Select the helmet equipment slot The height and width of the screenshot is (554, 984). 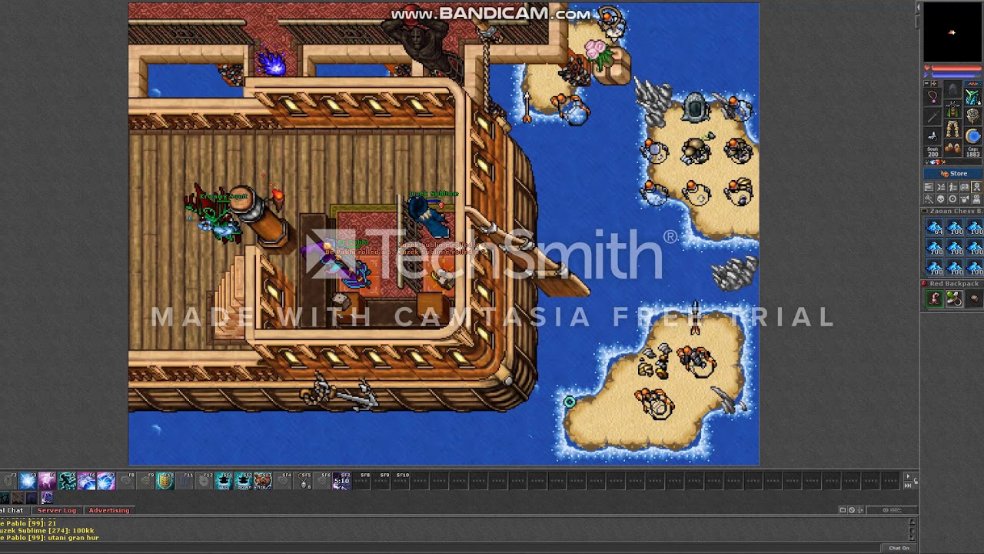pyautogui.click(x=952, y=88)
